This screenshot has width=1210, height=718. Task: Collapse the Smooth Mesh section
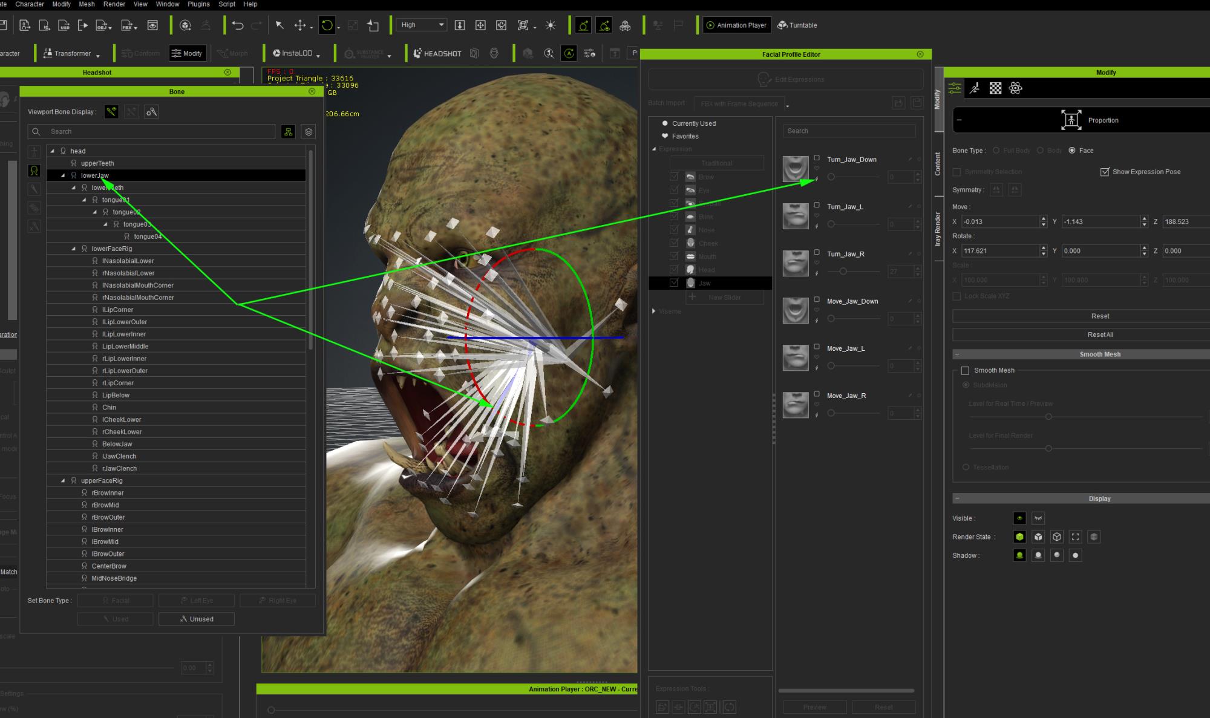[957, 354]
